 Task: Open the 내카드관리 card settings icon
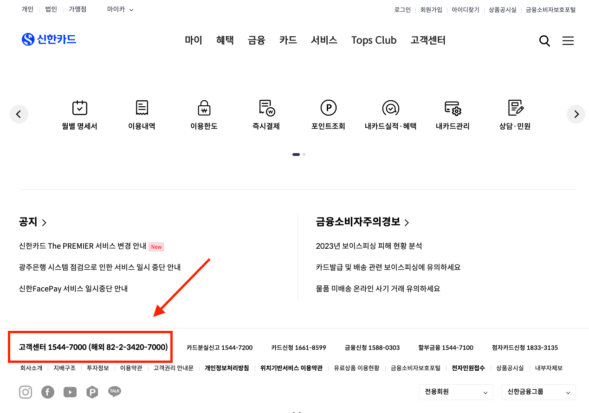click(x=453, y=108)
